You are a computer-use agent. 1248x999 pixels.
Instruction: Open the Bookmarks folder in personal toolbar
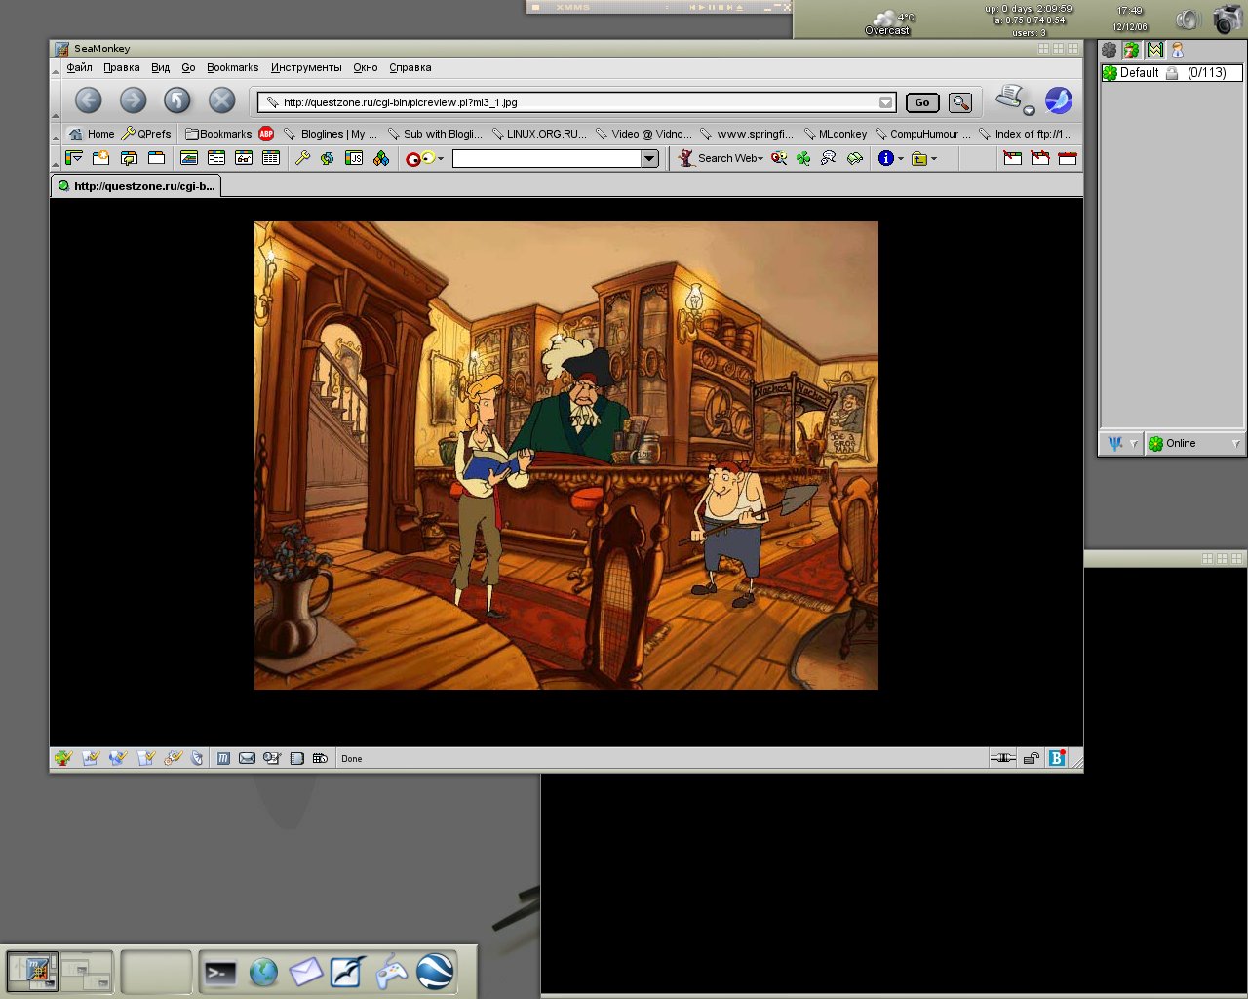218,134
